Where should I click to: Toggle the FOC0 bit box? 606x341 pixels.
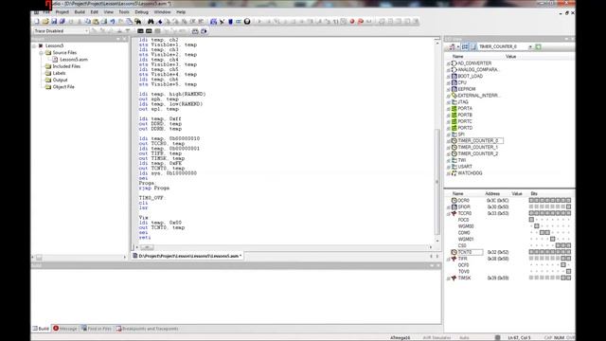(531, 220)
